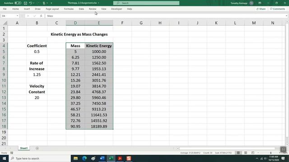Open the Review ribbon tab

pos(93,9)
